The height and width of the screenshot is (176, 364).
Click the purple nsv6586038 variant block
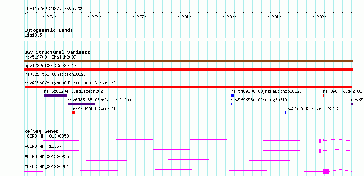pos(81,104)
